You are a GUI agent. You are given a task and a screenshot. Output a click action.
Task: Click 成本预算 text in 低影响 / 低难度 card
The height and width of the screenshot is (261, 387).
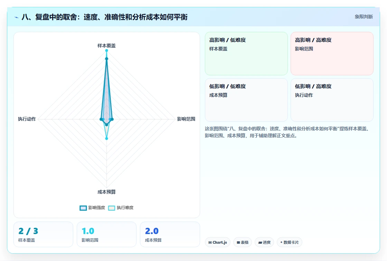point(218,95)
